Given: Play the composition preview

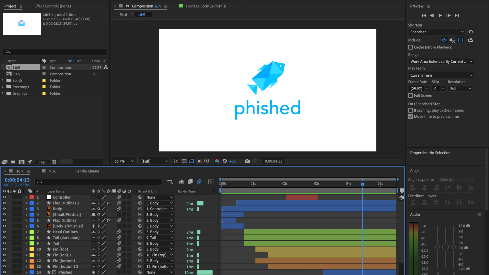Looking at the screenshot, I should tap(440, 16).
